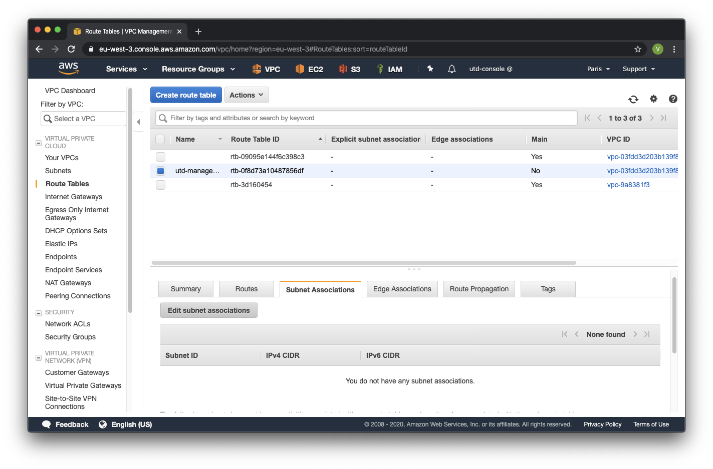713x469 pixels.
Task: Switch to the Routes tab
Action: pos(247,289)
